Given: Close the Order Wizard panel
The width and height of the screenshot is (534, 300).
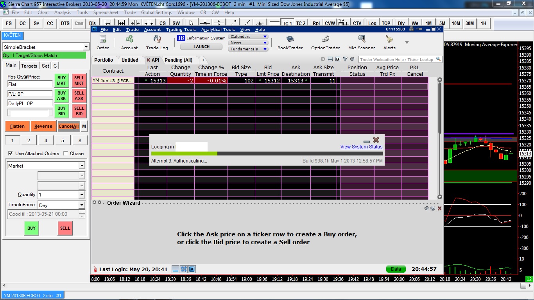Looking at the screenshot, I should (439, 209).
